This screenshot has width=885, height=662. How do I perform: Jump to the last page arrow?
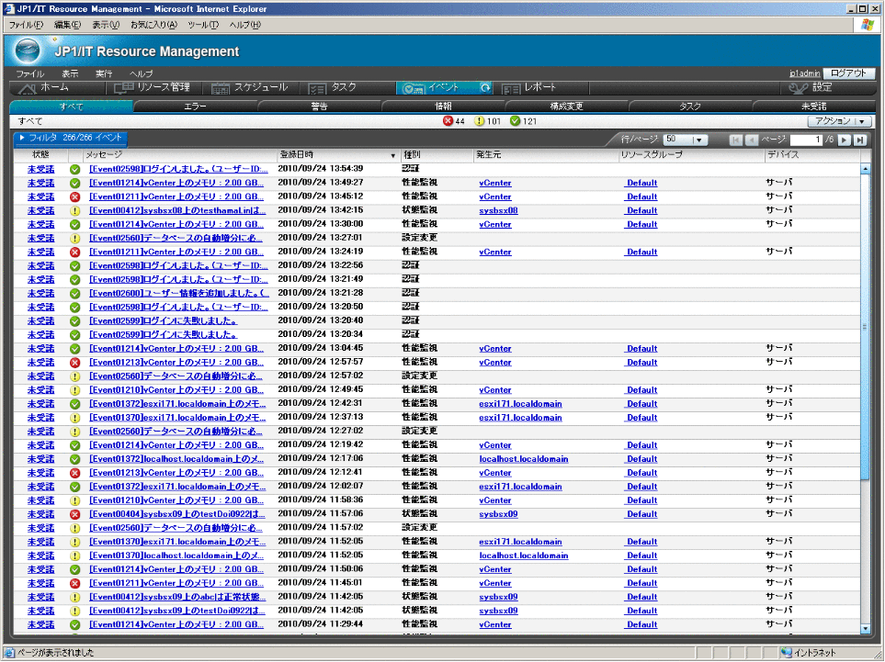click(860, 140)
